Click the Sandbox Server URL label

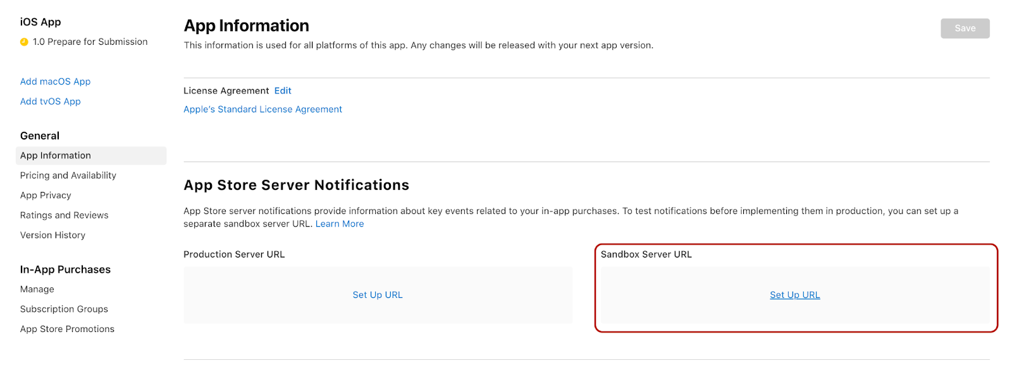coord(646,254)
